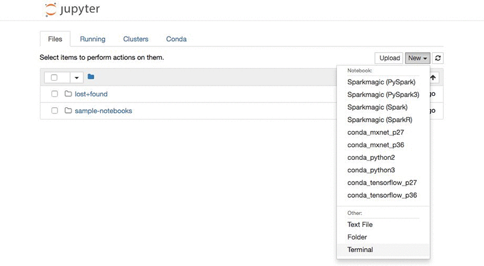Create a Sparkmagic (PySpark) notebook
This screenshot has height=266, width=484.
tap(381, 81)
